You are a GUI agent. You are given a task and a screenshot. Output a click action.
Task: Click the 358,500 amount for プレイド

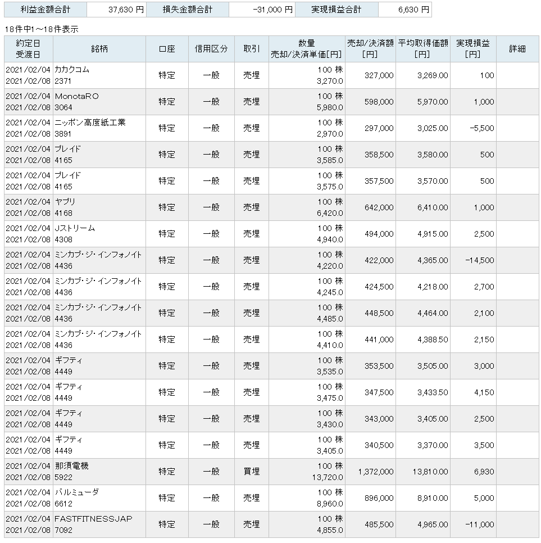pos(379,155)
